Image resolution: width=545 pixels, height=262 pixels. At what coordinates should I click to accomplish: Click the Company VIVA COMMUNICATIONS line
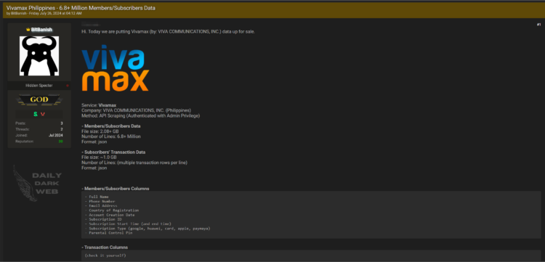pos(137,110)
